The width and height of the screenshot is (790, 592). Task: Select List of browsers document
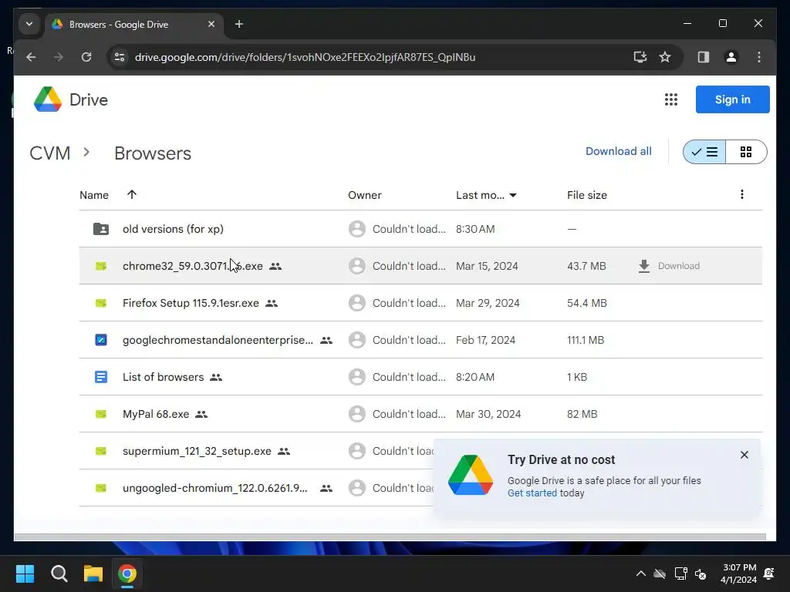coord(164,377)
